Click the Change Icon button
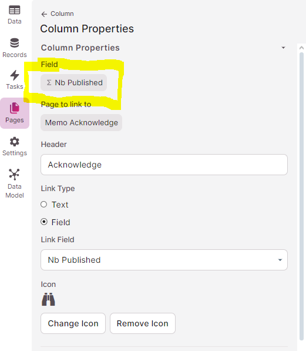The image size is (306, 351). [73, 323]
